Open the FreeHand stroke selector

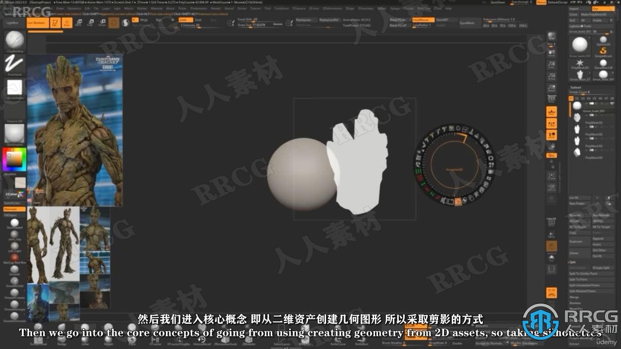point(15,64)
